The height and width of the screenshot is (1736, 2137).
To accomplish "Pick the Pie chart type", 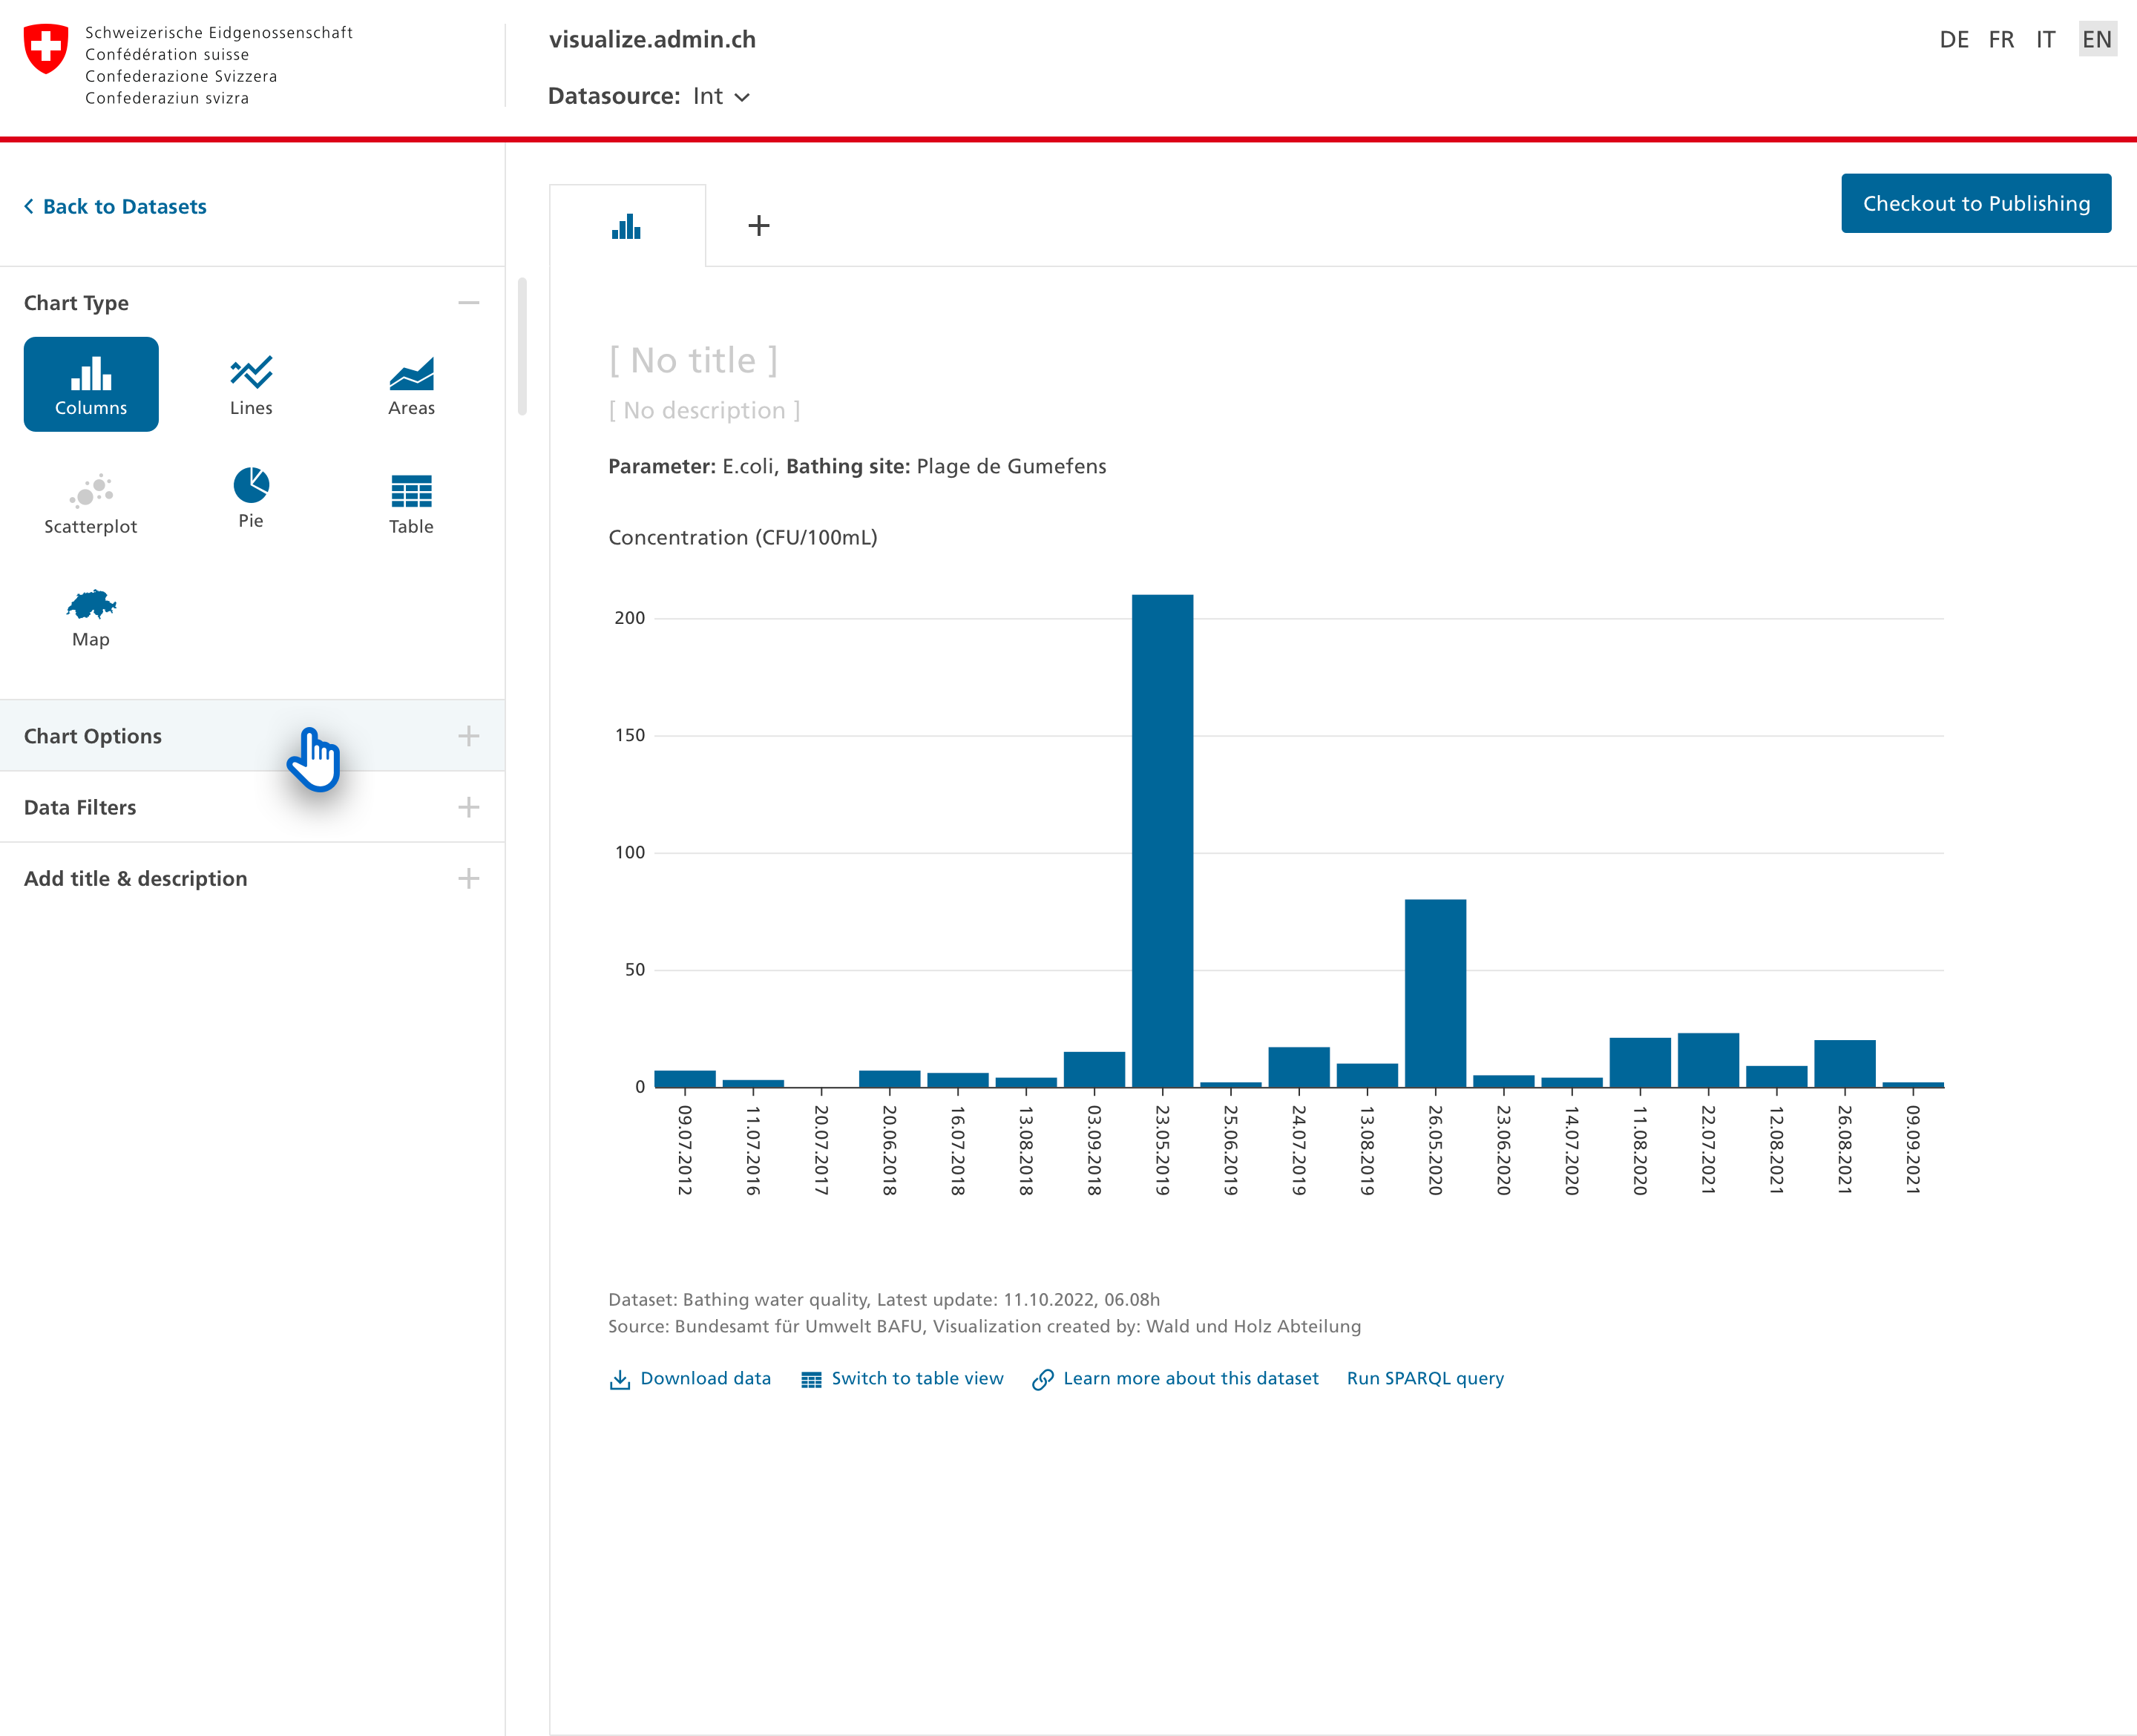I will point(251,497).
